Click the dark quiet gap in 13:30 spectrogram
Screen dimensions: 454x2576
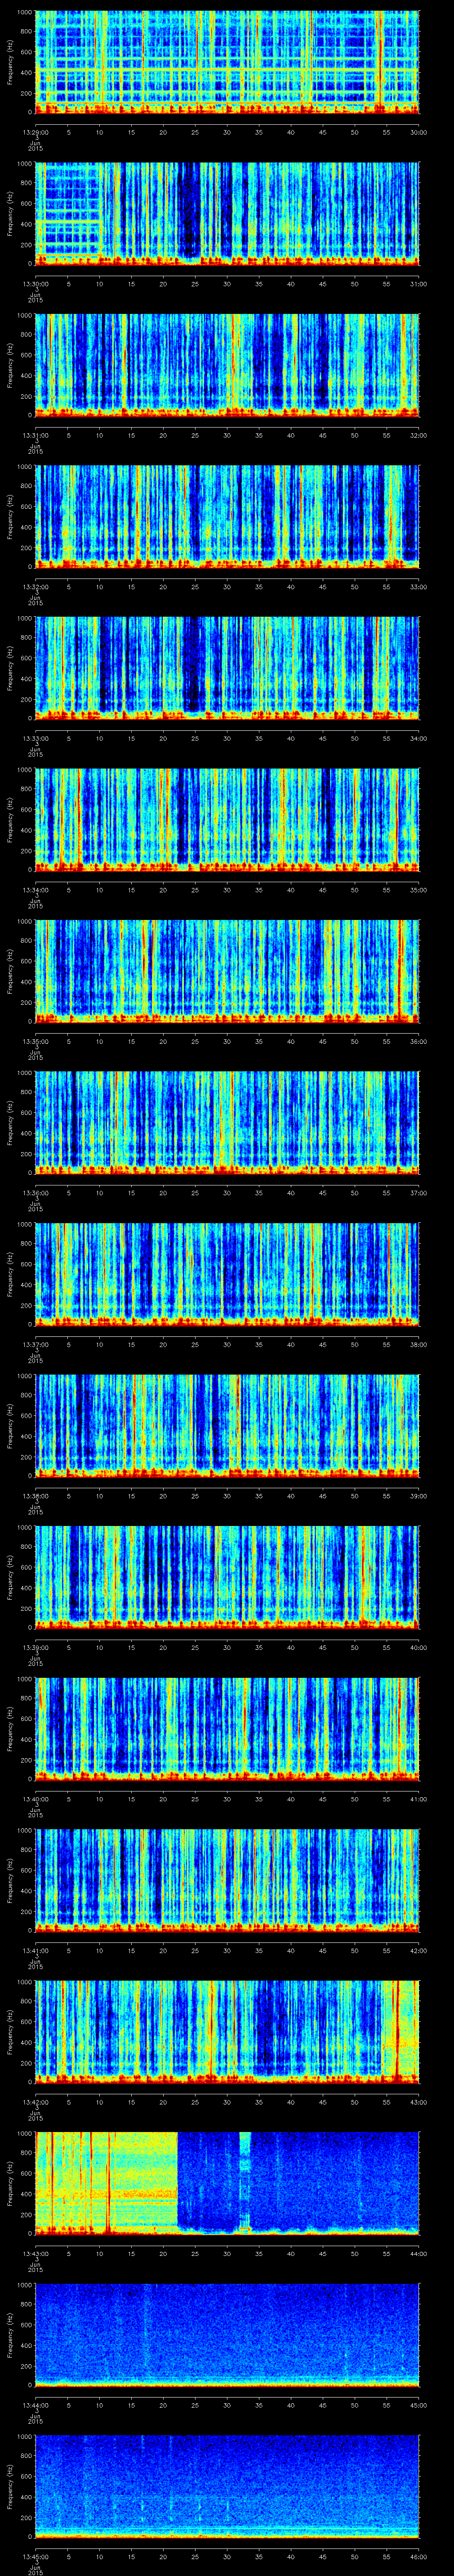pyautogui.click(x=190, y=210)
